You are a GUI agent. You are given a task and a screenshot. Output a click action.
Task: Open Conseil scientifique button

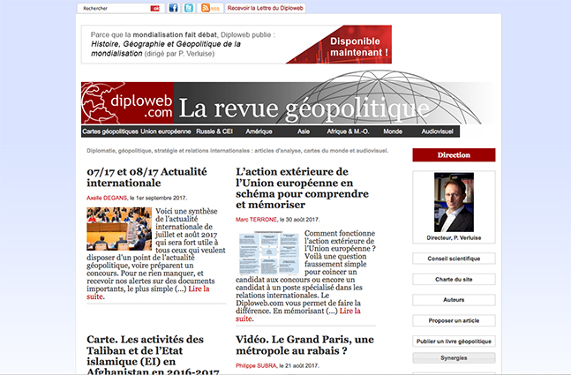point(454,259)
